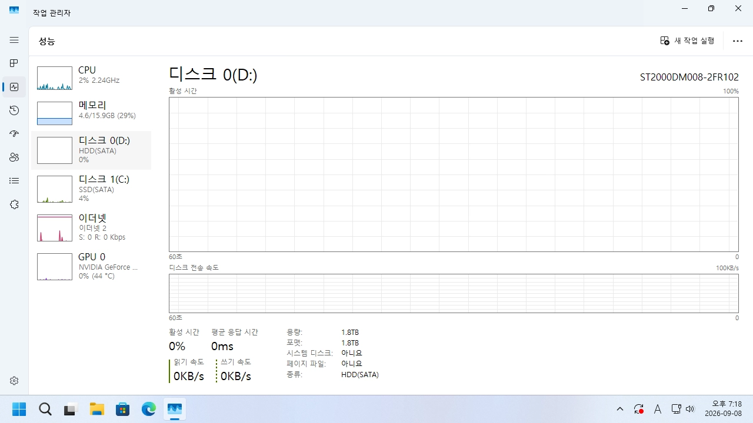Open the Services page icon

pyautogui.click(x=14, y=204)
